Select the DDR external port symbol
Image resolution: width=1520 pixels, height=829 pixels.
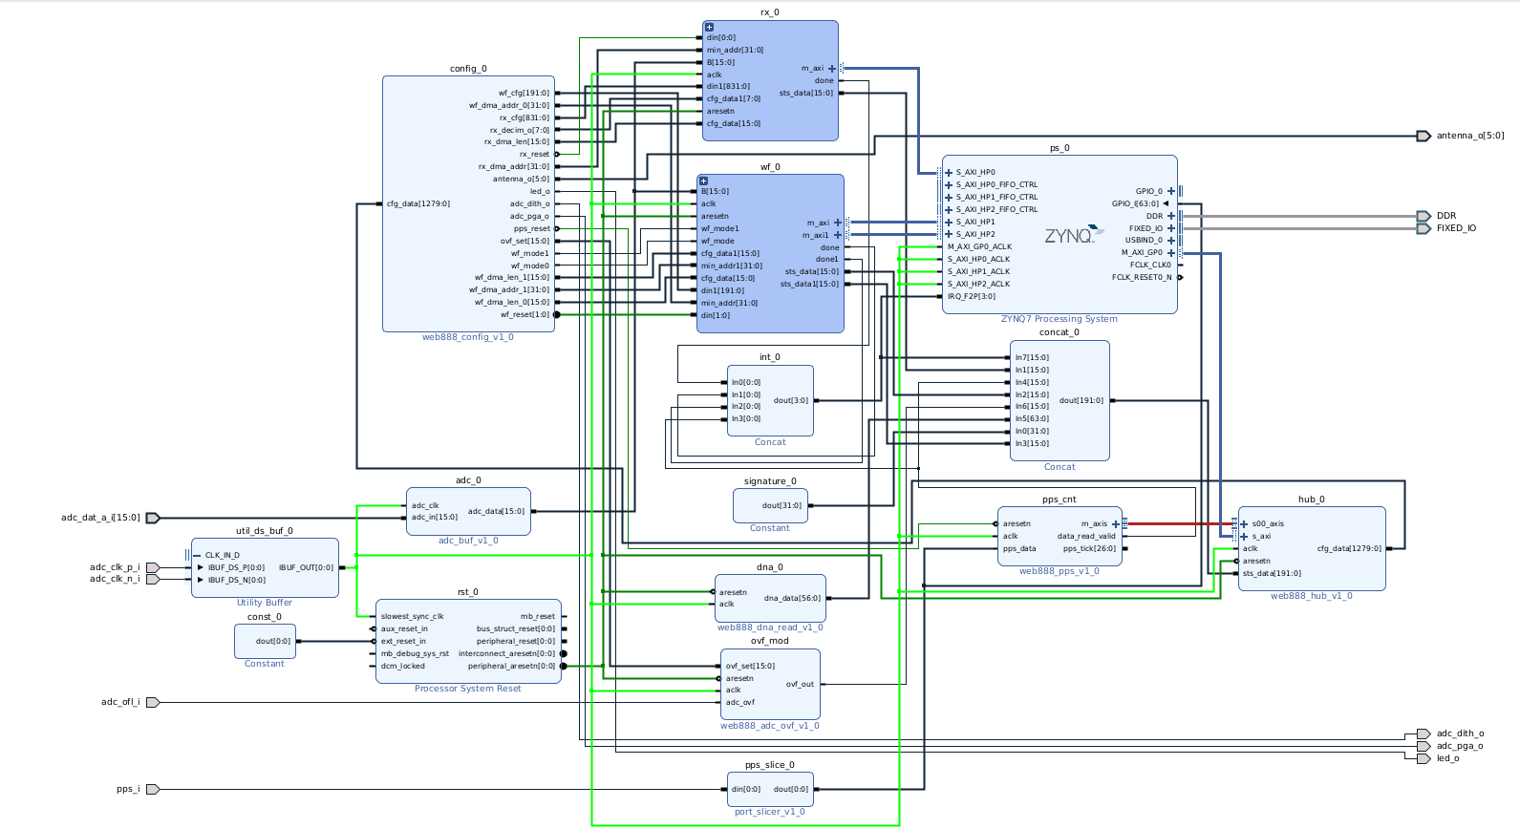coord(1424,216)
